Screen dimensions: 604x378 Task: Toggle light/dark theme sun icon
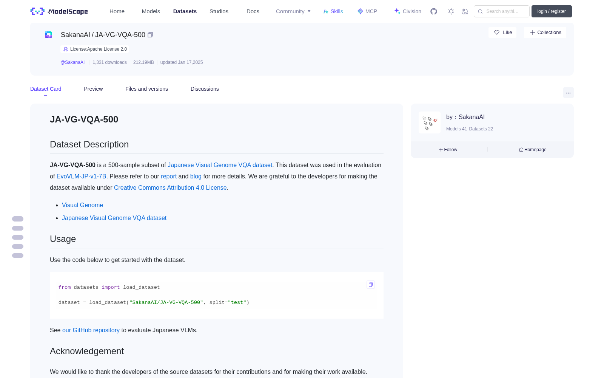tap(451, 11)
